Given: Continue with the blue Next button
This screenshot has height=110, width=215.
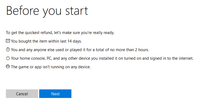Looking at the screenshot, I should tap(55, 94).
